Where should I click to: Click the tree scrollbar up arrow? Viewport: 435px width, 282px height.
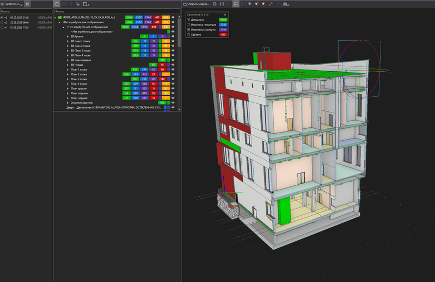coord(179,17)
